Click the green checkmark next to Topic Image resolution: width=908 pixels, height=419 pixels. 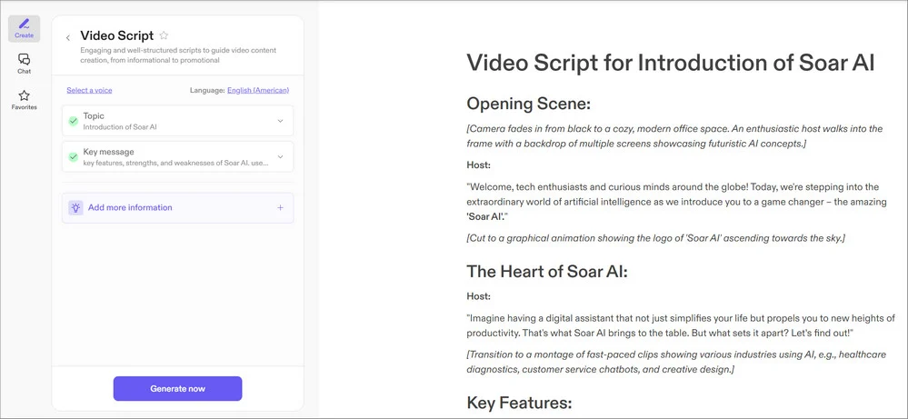tap(73, 121)
